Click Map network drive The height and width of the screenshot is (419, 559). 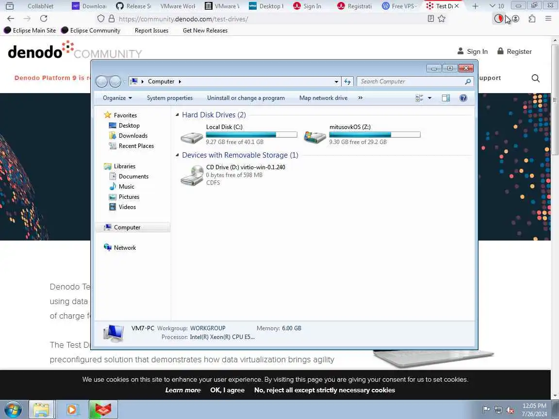[323, 98]
